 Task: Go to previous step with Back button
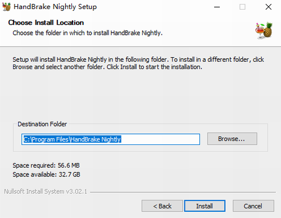point(162,206)
